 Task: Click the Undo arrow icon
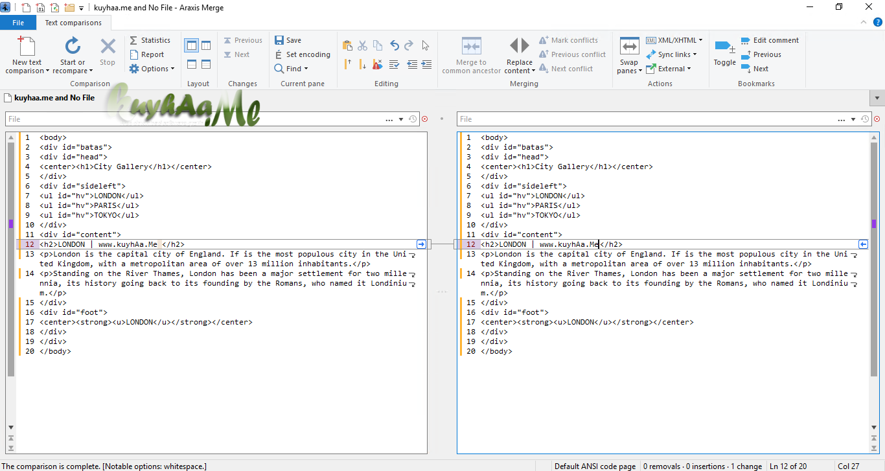395,45
